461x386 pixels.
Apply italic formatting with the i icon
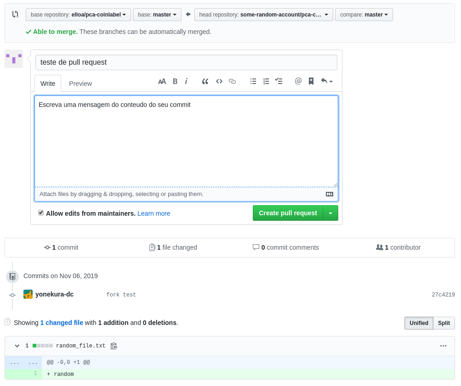point(186,82)
